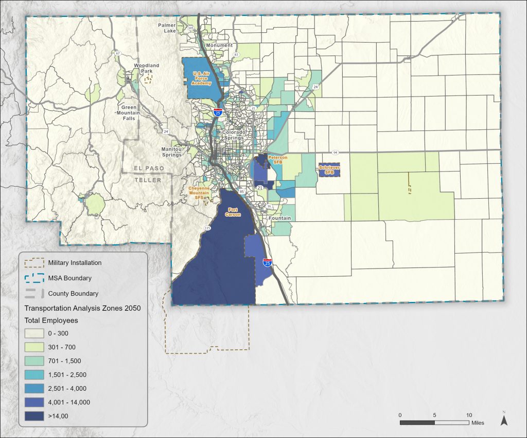Viewport: 527px width, 438px height.
Task: Click the Woodland Park label
Action: pos(147,68)
